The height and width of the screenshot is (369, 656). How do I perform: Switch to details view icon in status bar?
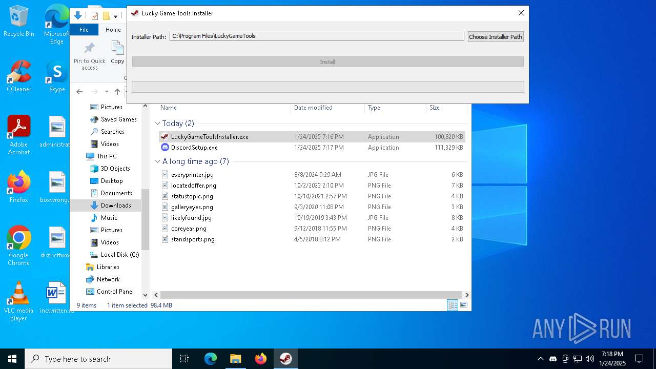click(453, 305)
